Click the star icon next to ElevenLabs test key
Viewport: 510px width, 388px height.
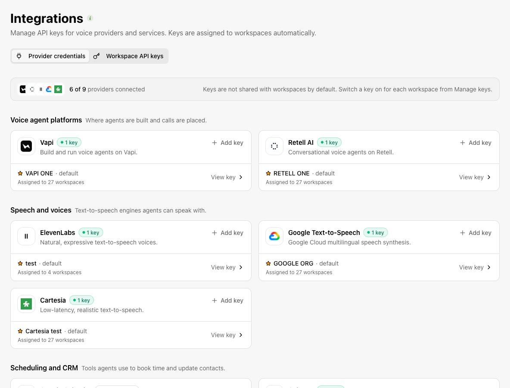click(x=20, y=263)
